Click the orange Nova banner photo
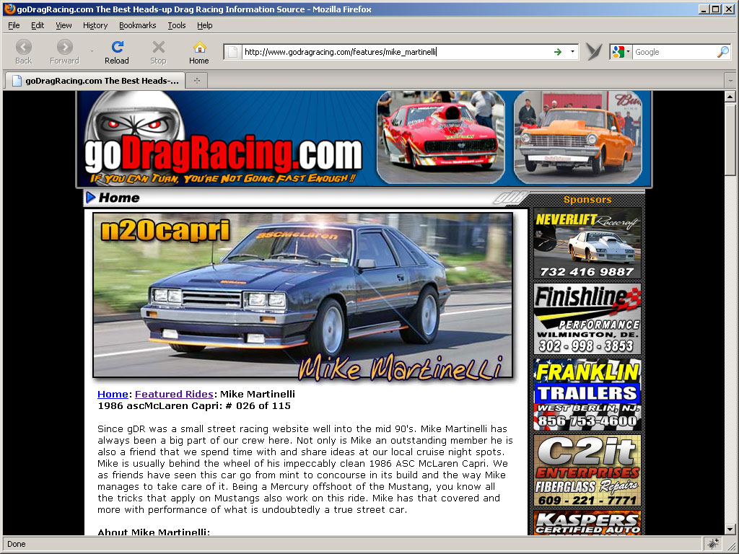The image size is (739, 554). click(578, 137)
